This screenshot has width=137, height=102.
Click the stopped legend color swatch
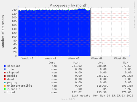(5, 73)
